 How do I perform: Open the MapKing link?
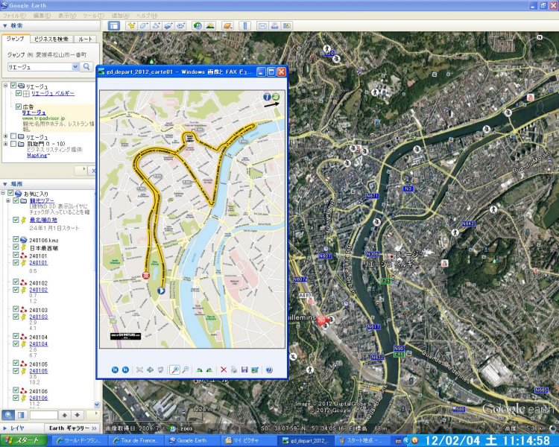coord(39,156)
